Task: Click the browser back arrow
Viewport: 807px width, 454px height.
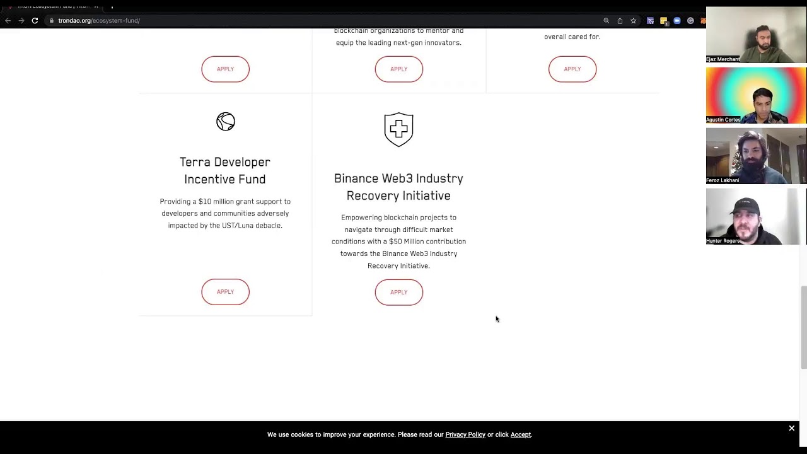Action: 8,21
